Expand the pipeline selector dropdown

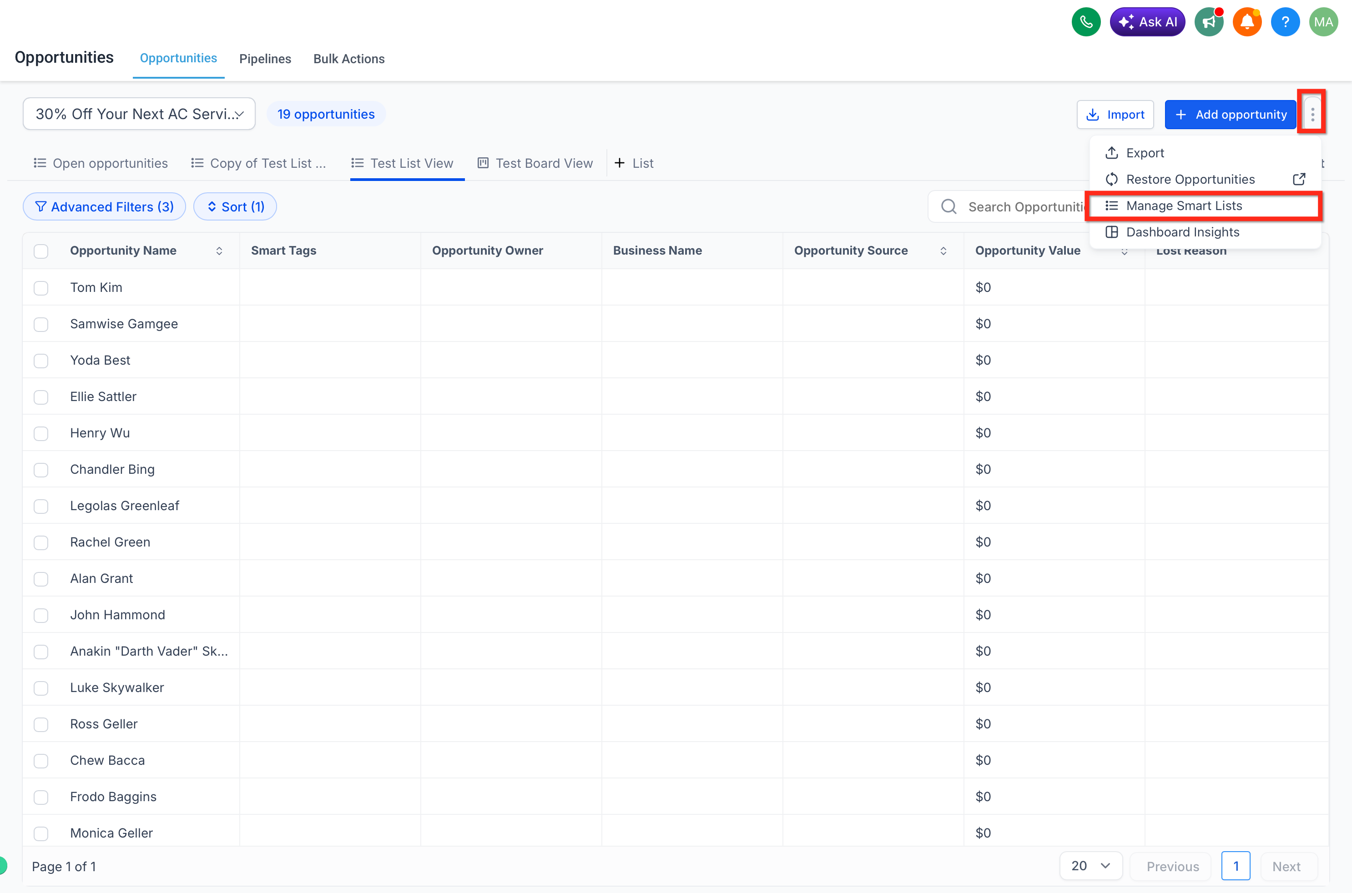(139, 114)
